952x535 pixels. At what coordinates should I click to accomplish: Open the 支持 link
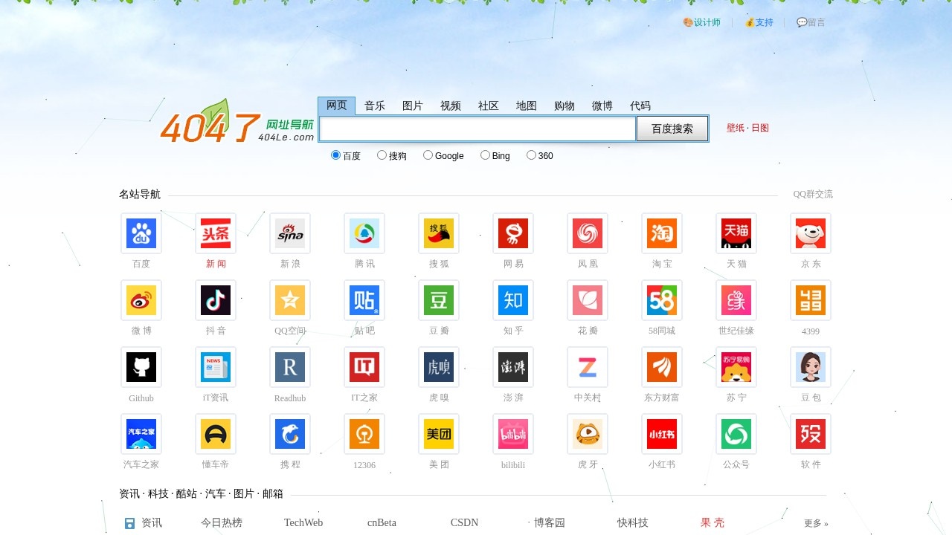pos(759,22)
